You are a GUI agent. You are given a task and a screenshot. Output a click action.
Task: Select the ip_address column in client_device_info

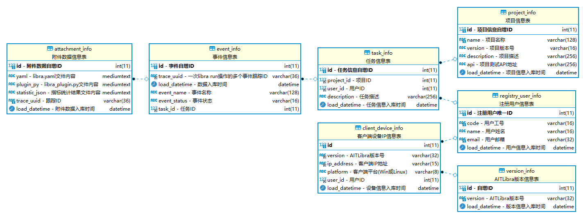[x=379, y=163]
